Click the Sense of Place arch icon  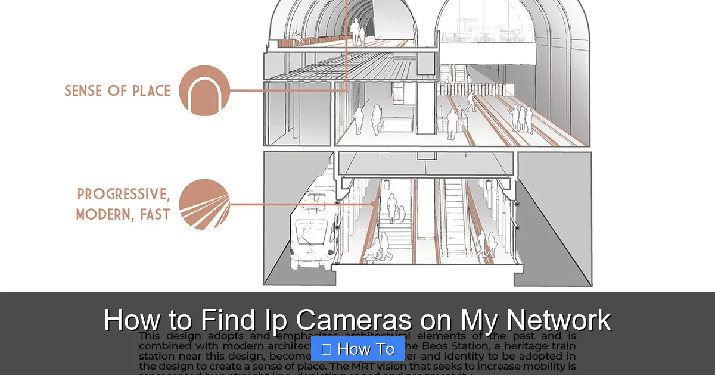[x=204, y=90]
